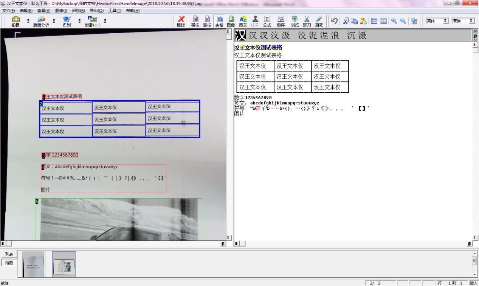Select the 公式 formula region tool
Image resolution: width=479 pixels, height=286 pixels.
click(x=267, y=21)
